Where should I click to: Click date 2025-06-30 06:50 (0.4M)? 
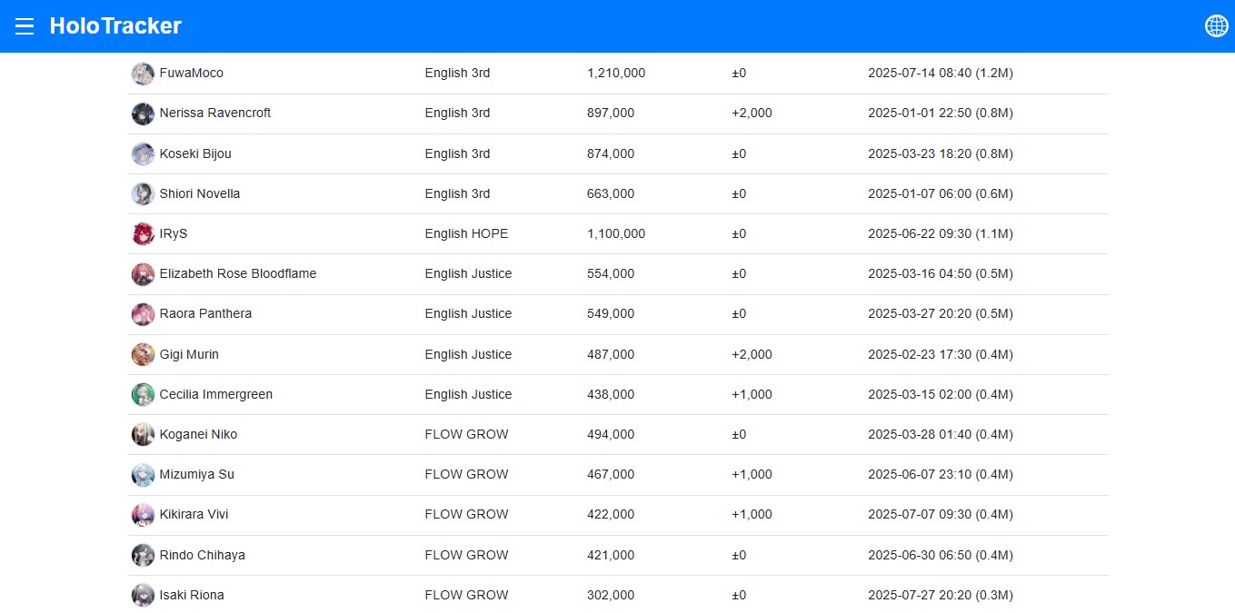941,555
